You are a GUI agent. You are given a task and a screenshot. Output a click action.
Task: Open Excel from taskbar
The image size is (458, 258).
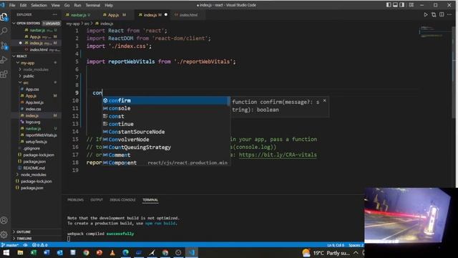tap(34, 253)
